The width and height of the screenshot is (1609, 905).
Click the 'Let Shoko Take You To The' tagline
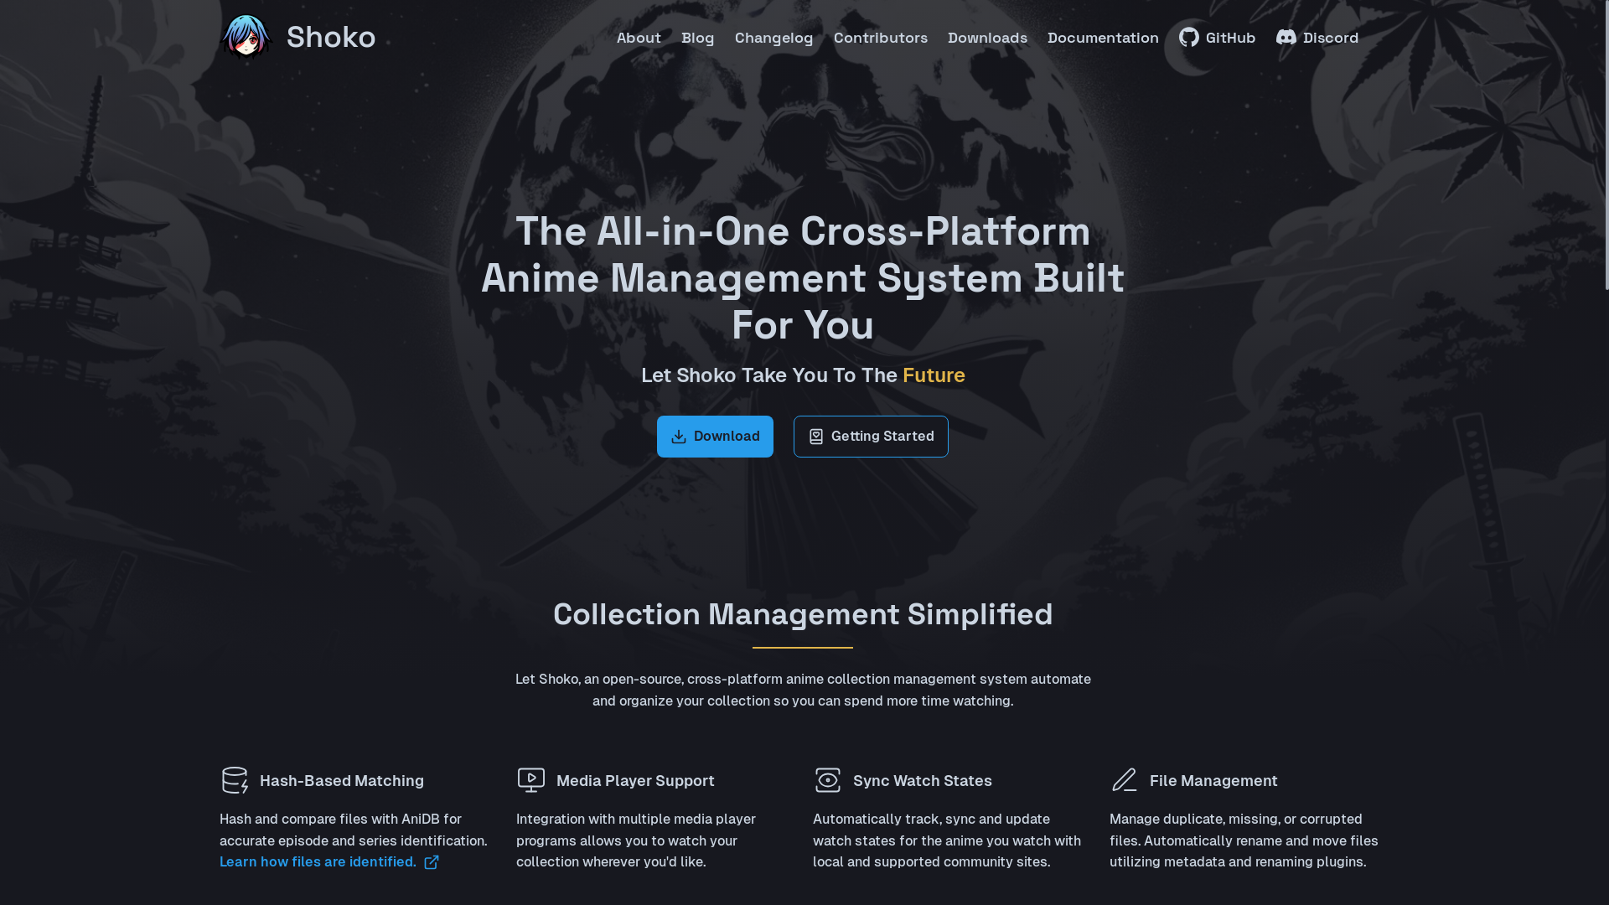769,375
